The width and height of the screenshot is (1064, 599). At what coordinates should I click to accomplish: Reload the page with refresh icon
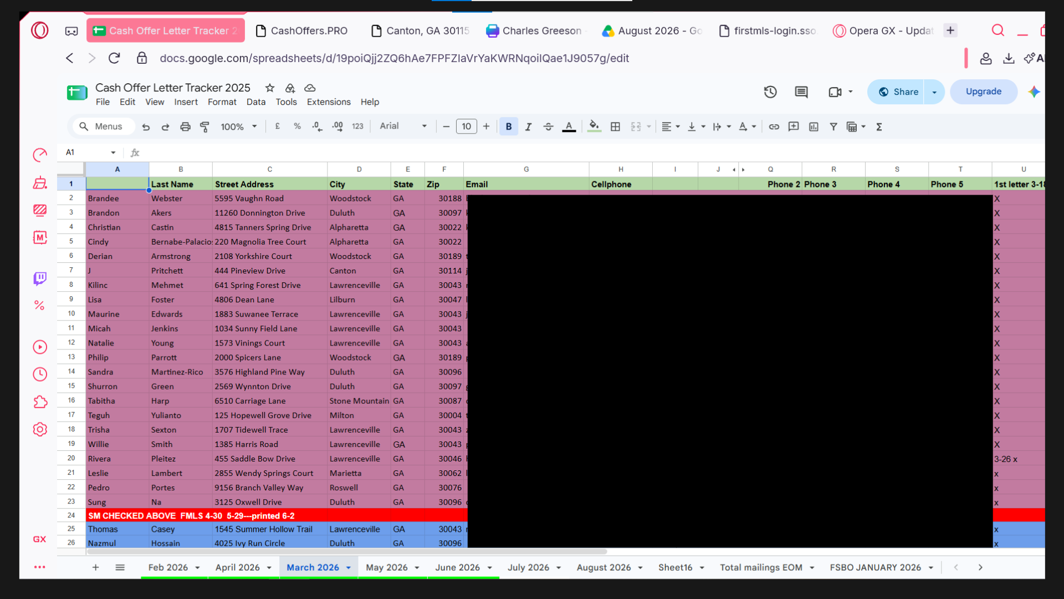click(114, 58)
